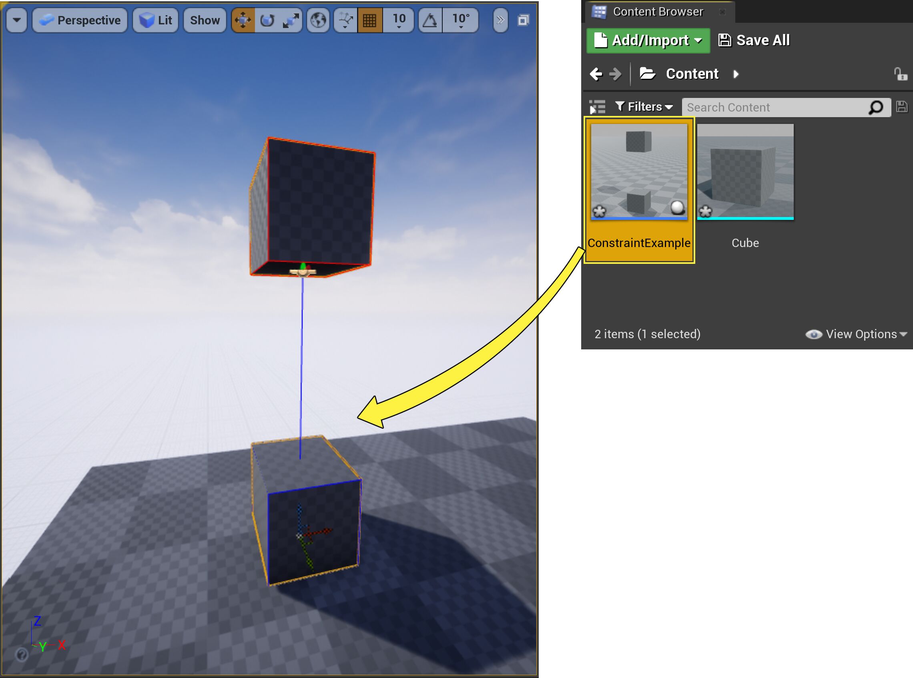Click the Search Content field
The image size is (913, 678).
tap(775, 108)
